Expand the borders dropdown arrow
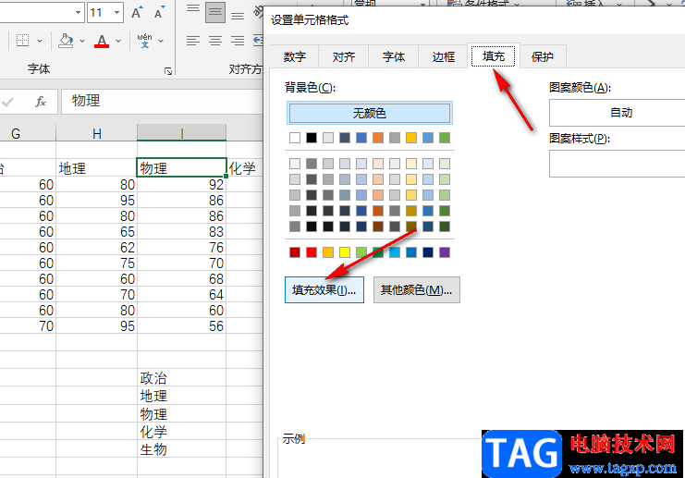The width and height of the screenshot is (685, 478). [40, 41]
